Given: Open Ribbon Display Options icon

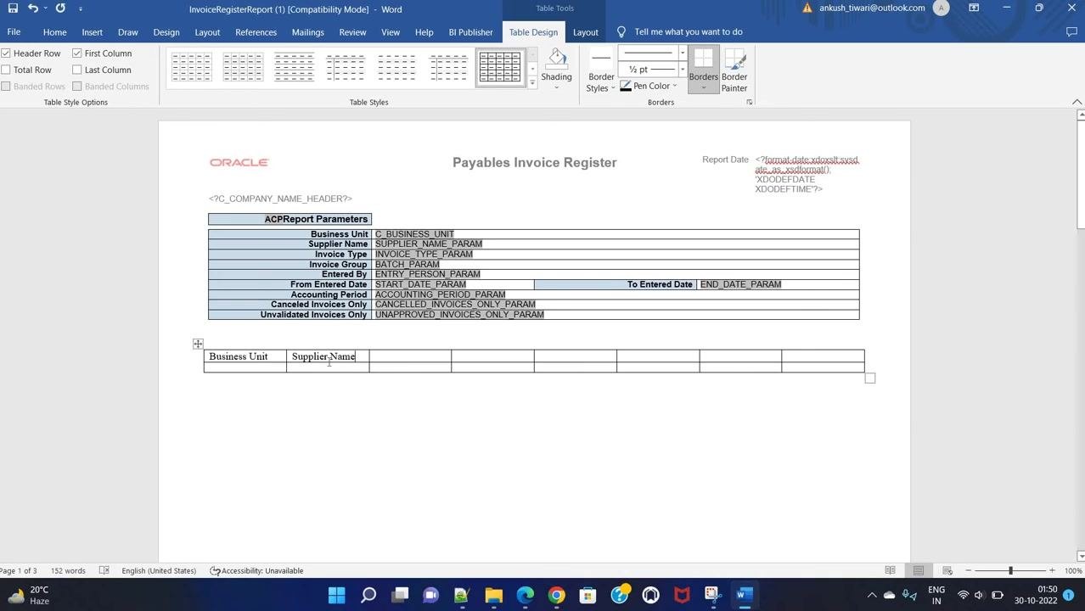Looking at the screenshot, I should [x=974, y=8].
